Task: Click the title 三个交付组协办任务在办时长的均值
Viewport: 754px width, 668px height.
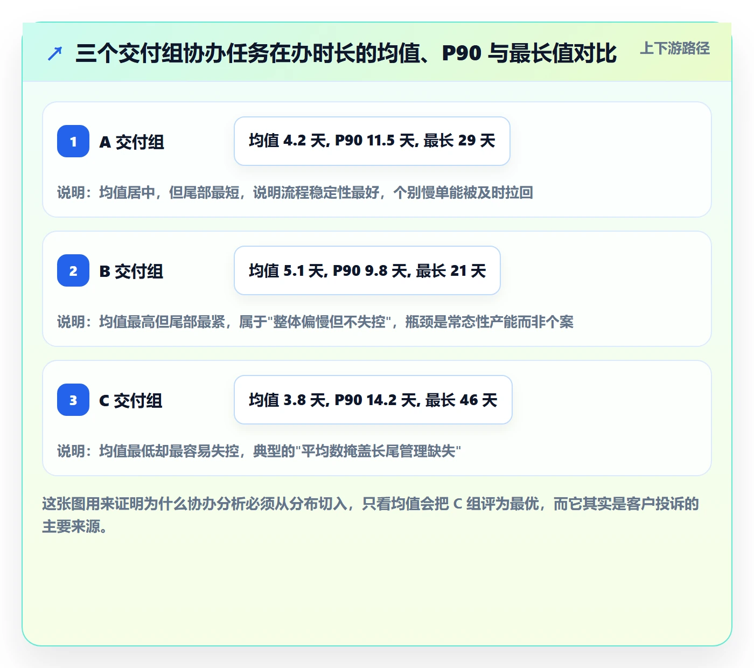Action: pyautogui.click(x=346, y=53)
